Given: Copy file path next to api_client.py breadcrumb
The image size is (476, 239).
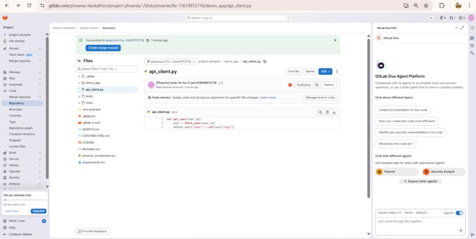Looking at the screenshot, I should tap(265, 62).
